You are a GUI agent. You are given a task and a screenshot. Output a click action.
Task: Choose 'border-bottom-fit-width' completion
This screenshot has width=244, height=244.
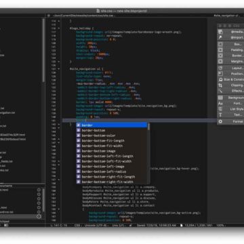pyautogui.click(x=112, y=146)
